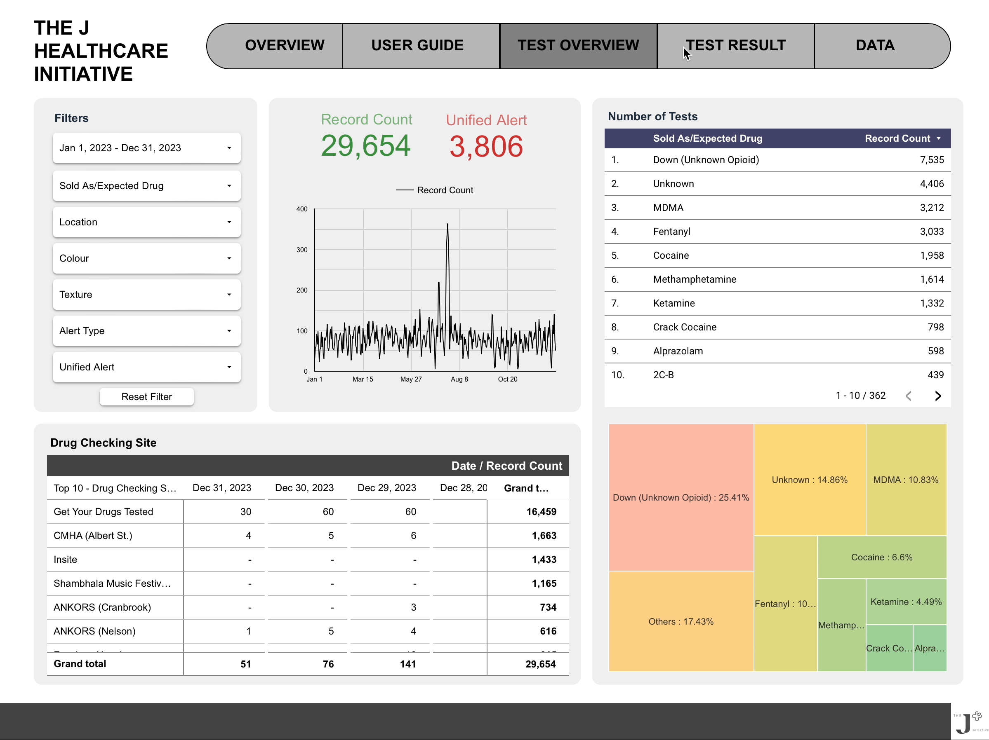Open the date range dropdown
The image size is (989, 740).
pos(147,148)
